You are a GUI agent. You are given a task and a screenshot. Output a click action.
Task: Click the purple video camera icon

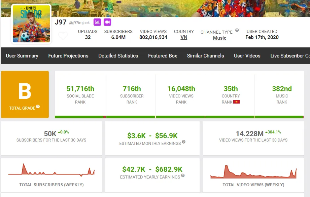point(107,22)
